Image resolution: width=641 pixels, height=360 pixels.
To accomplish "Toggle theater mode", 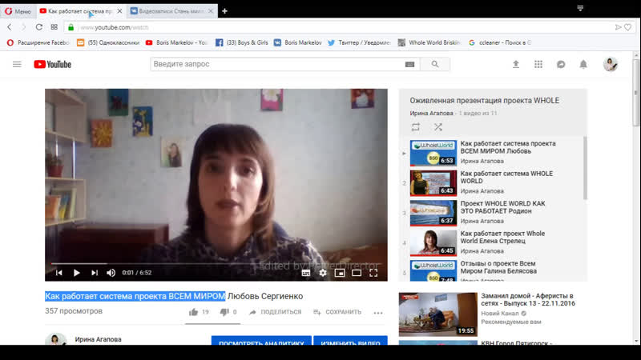I will (x=357, y=273).
